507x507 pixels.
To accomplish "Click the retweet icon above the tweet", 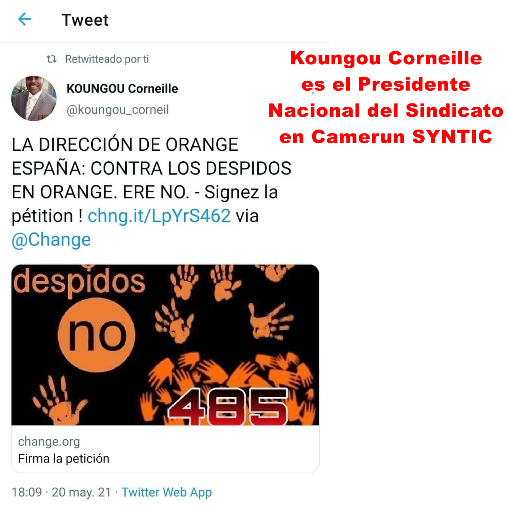I will coord(51,59).
